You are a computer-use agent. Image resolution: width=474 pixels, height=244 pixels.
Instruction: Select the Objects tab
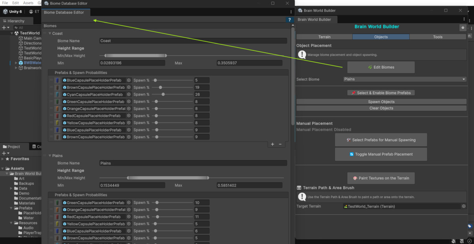[381, 37]
